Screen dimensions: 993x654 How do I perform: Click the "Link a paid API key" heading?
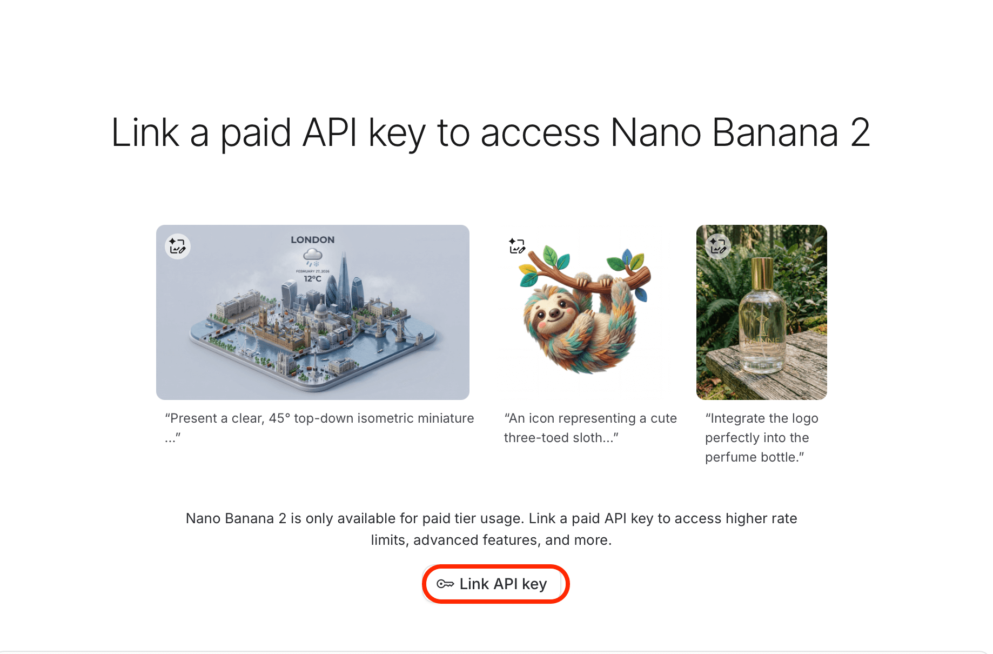tap(491, 133)
